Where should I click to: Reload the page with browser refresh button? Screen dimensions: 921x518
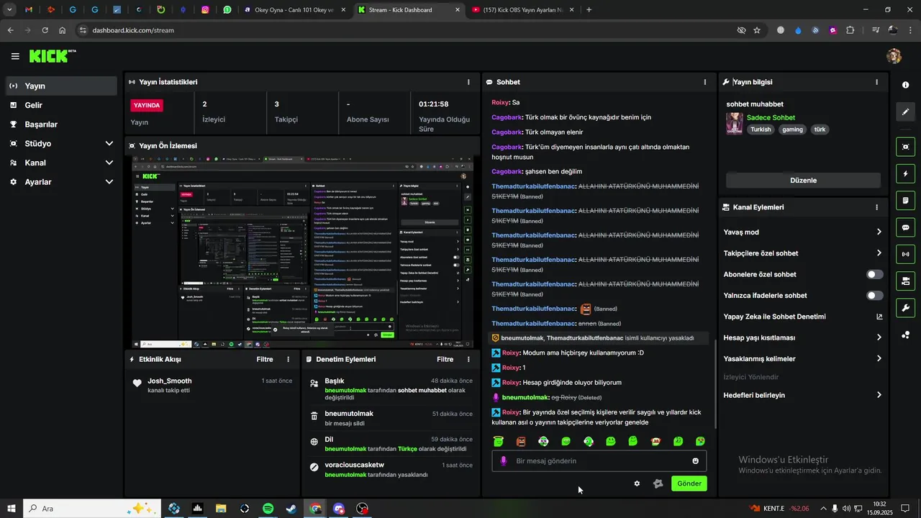(x=45, y=30)
